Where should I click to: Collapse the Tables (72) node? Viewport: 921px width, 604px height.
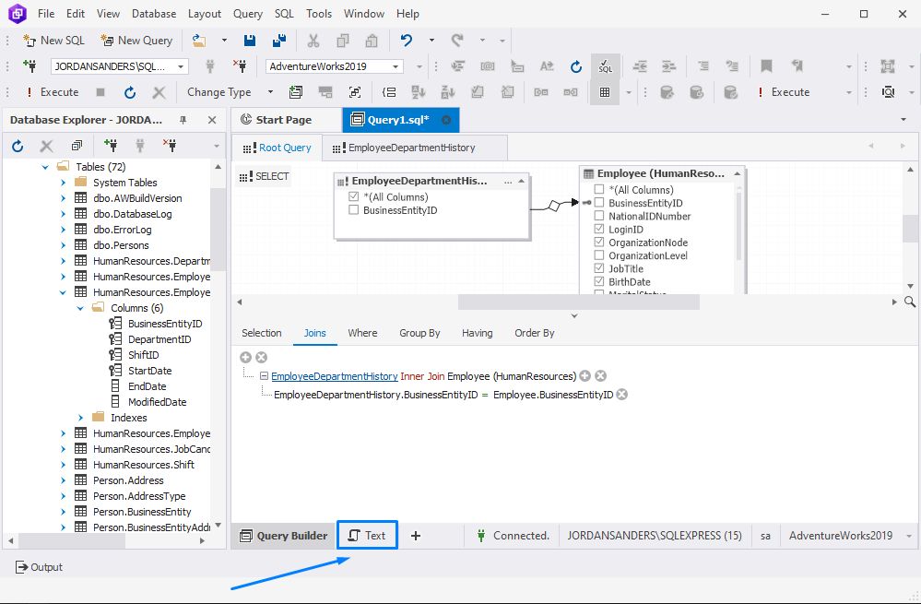tap(45, 167)
